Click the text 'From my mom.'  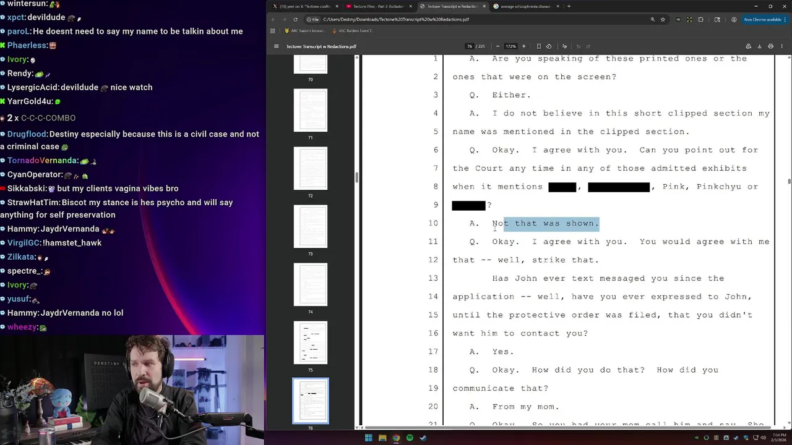[x=525, y=407]
